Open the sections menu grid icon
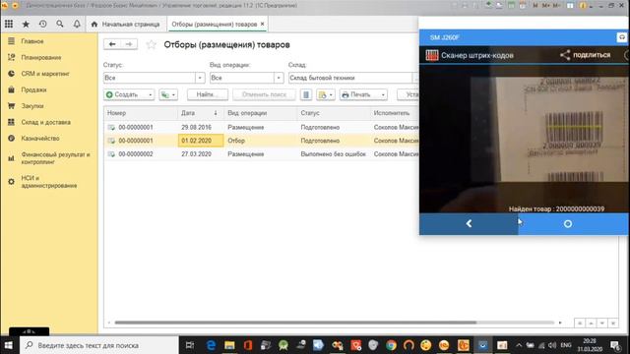This screenshot has width=630, height=354. (x=9, y=24)
